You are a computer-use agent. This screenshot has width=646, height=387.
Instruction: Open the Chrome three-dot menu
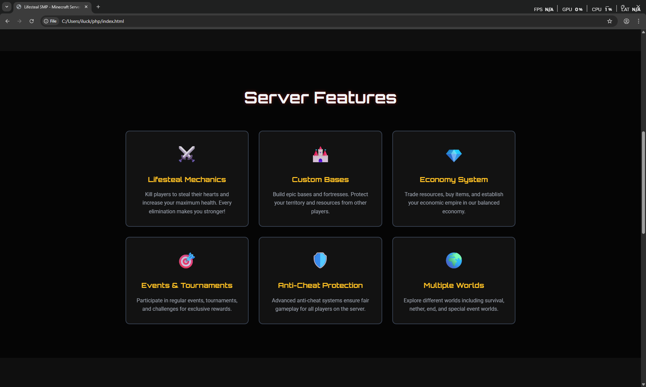(638, 21)
